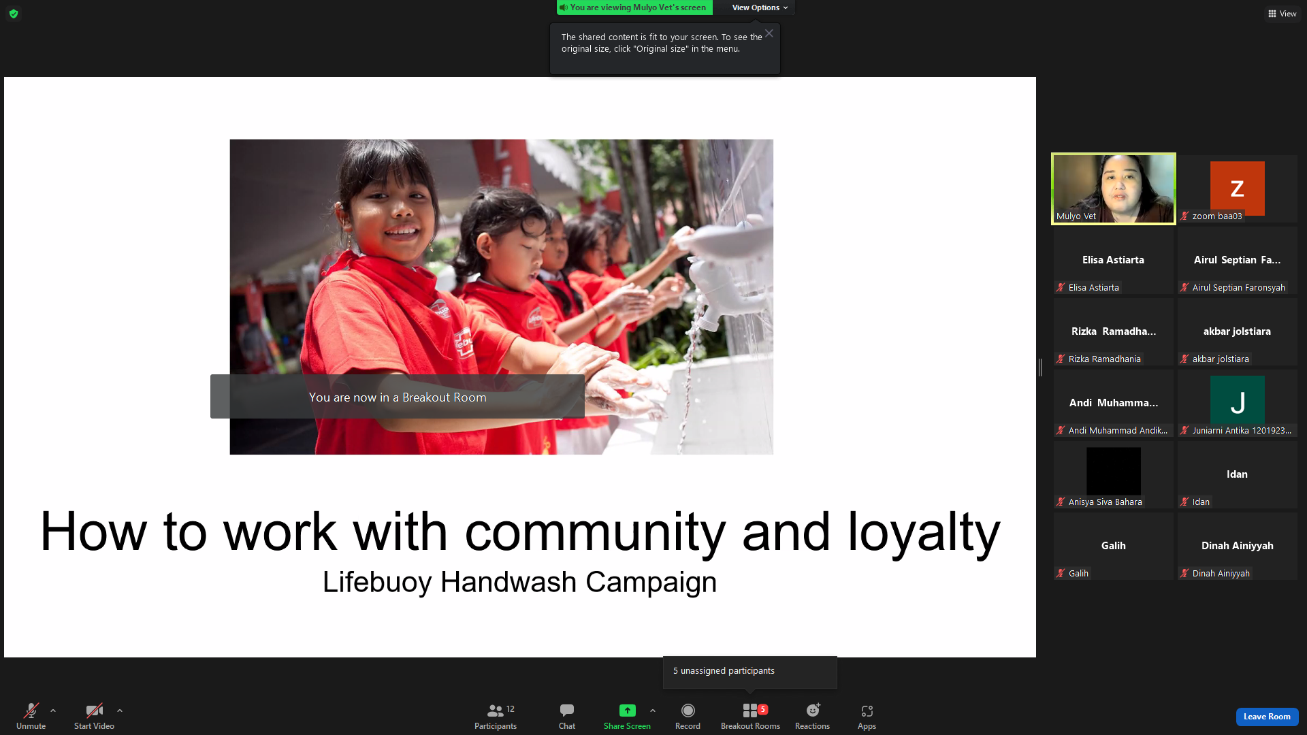Click the muted mic icon for Juniarni Antika

[1184, 430]
